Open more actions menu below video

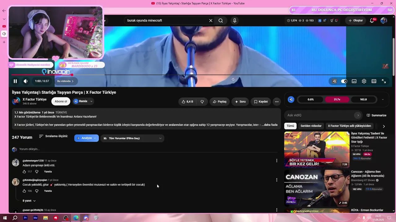click(277, 102)
